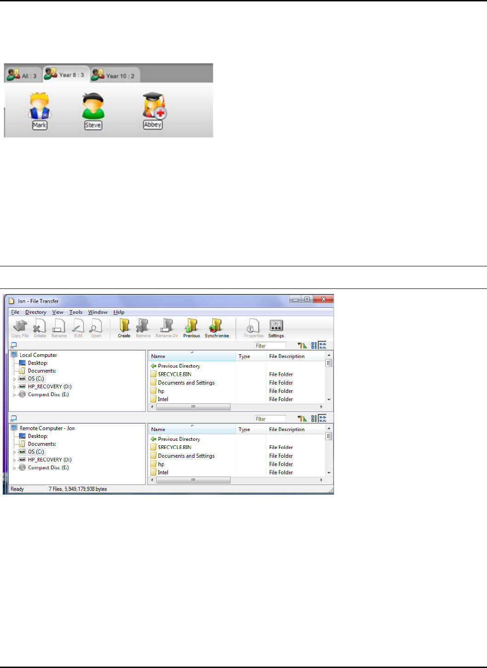Switch to the All : 3 group tab
The width and height of the screenshot is (487, 668).
[23, 75]
